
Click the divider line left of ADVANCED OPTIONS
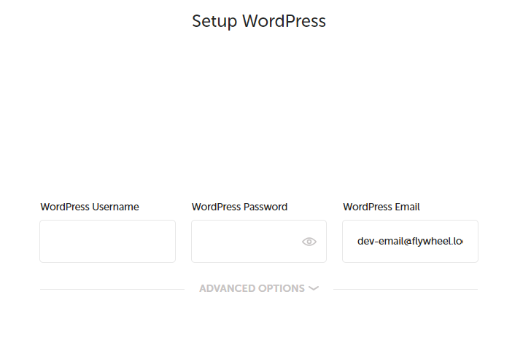(112, 290)
